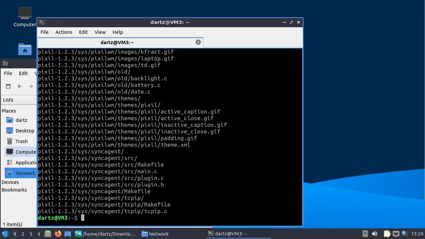Maximize the terminal window
The width and height of the screenshot is (425, 239).
(292, 22)
